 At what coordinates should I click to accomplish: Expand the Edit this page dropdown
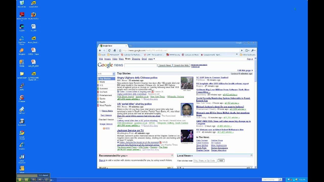coord(245,71)
